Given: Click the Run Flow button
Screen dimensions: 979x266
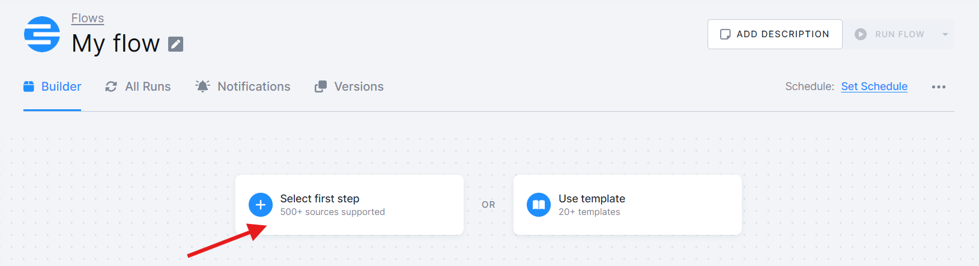Looking at the screenshot, I should (x=890, y=34).
